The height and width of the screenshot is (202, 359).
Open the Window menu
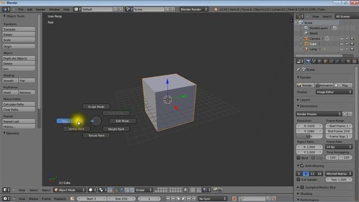(54, 10)
